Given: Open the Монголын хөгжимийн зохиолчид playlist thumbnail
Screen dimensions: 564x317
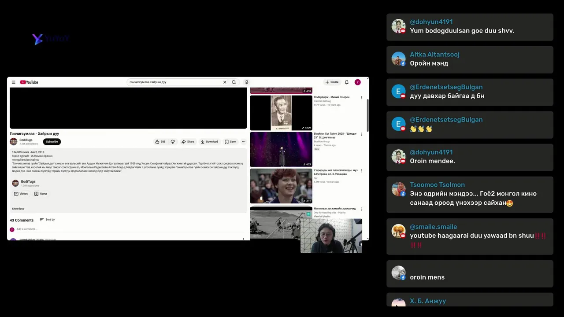Looking at the screenshot, I should [x=275, y=222].
